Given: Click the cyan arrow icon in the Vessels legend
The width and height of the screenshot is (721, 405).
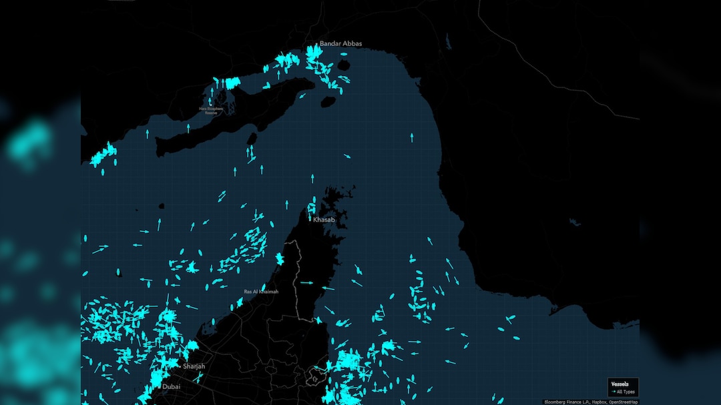Looking at the screenshot, I should 615,392.
